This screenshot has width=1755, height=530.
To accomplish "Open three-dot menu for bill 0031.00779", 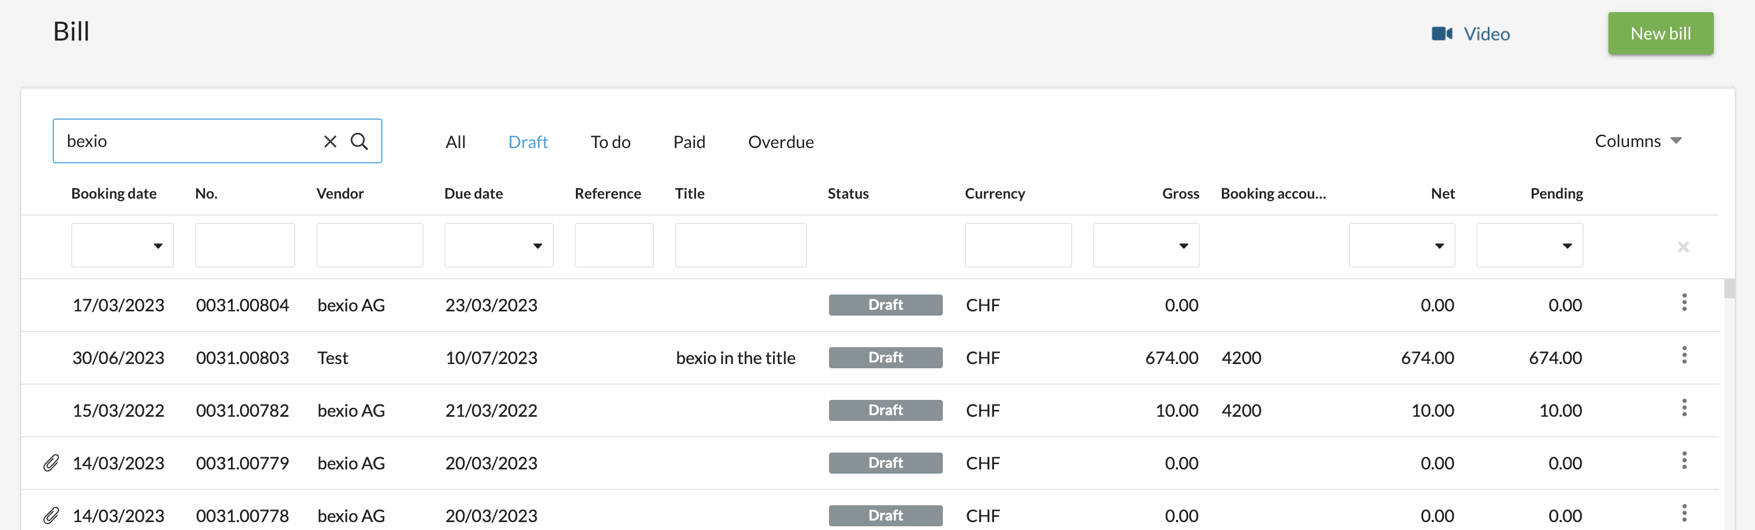I will [1683, 460].
